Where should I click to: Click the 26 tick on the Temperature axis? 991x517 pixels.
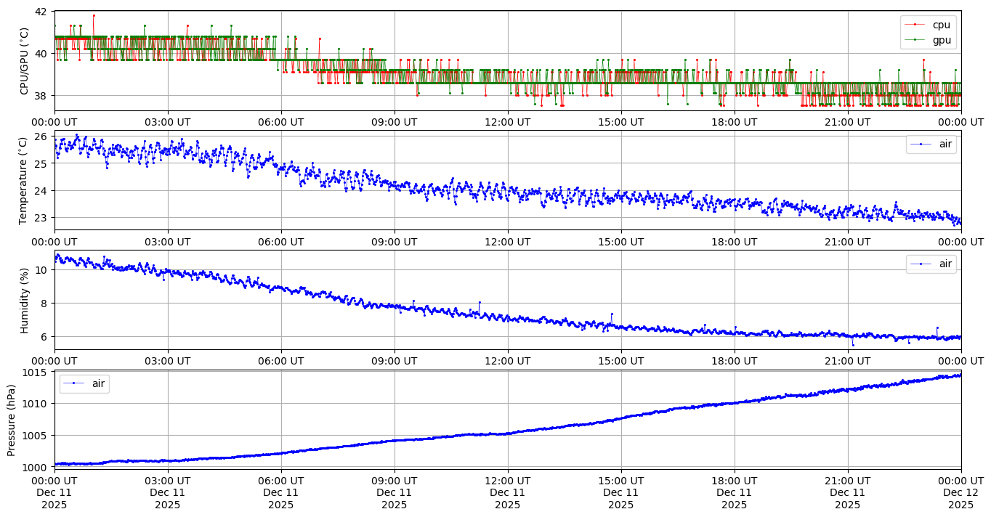[x=41, y=137]
